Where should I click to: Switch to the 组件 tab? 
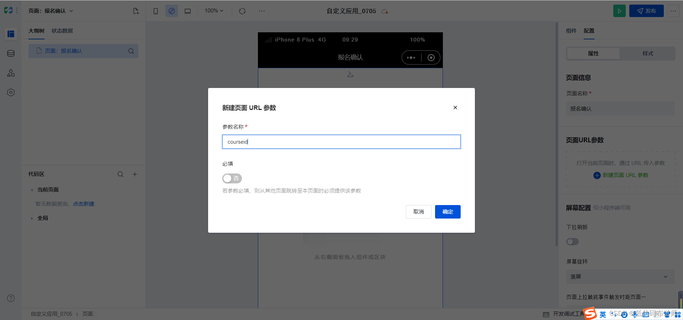571,31
